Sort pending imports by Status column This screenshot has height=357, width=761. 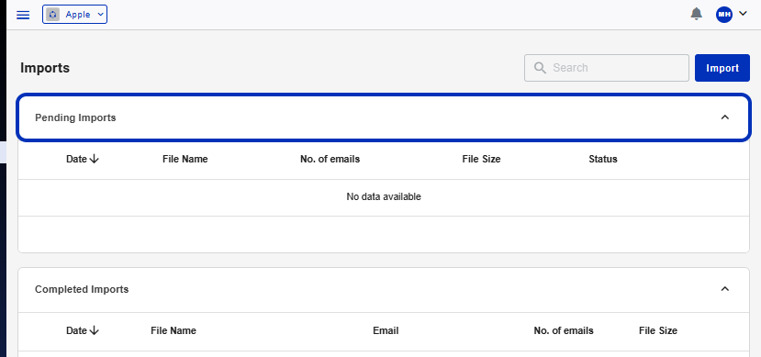click(603, 159)
